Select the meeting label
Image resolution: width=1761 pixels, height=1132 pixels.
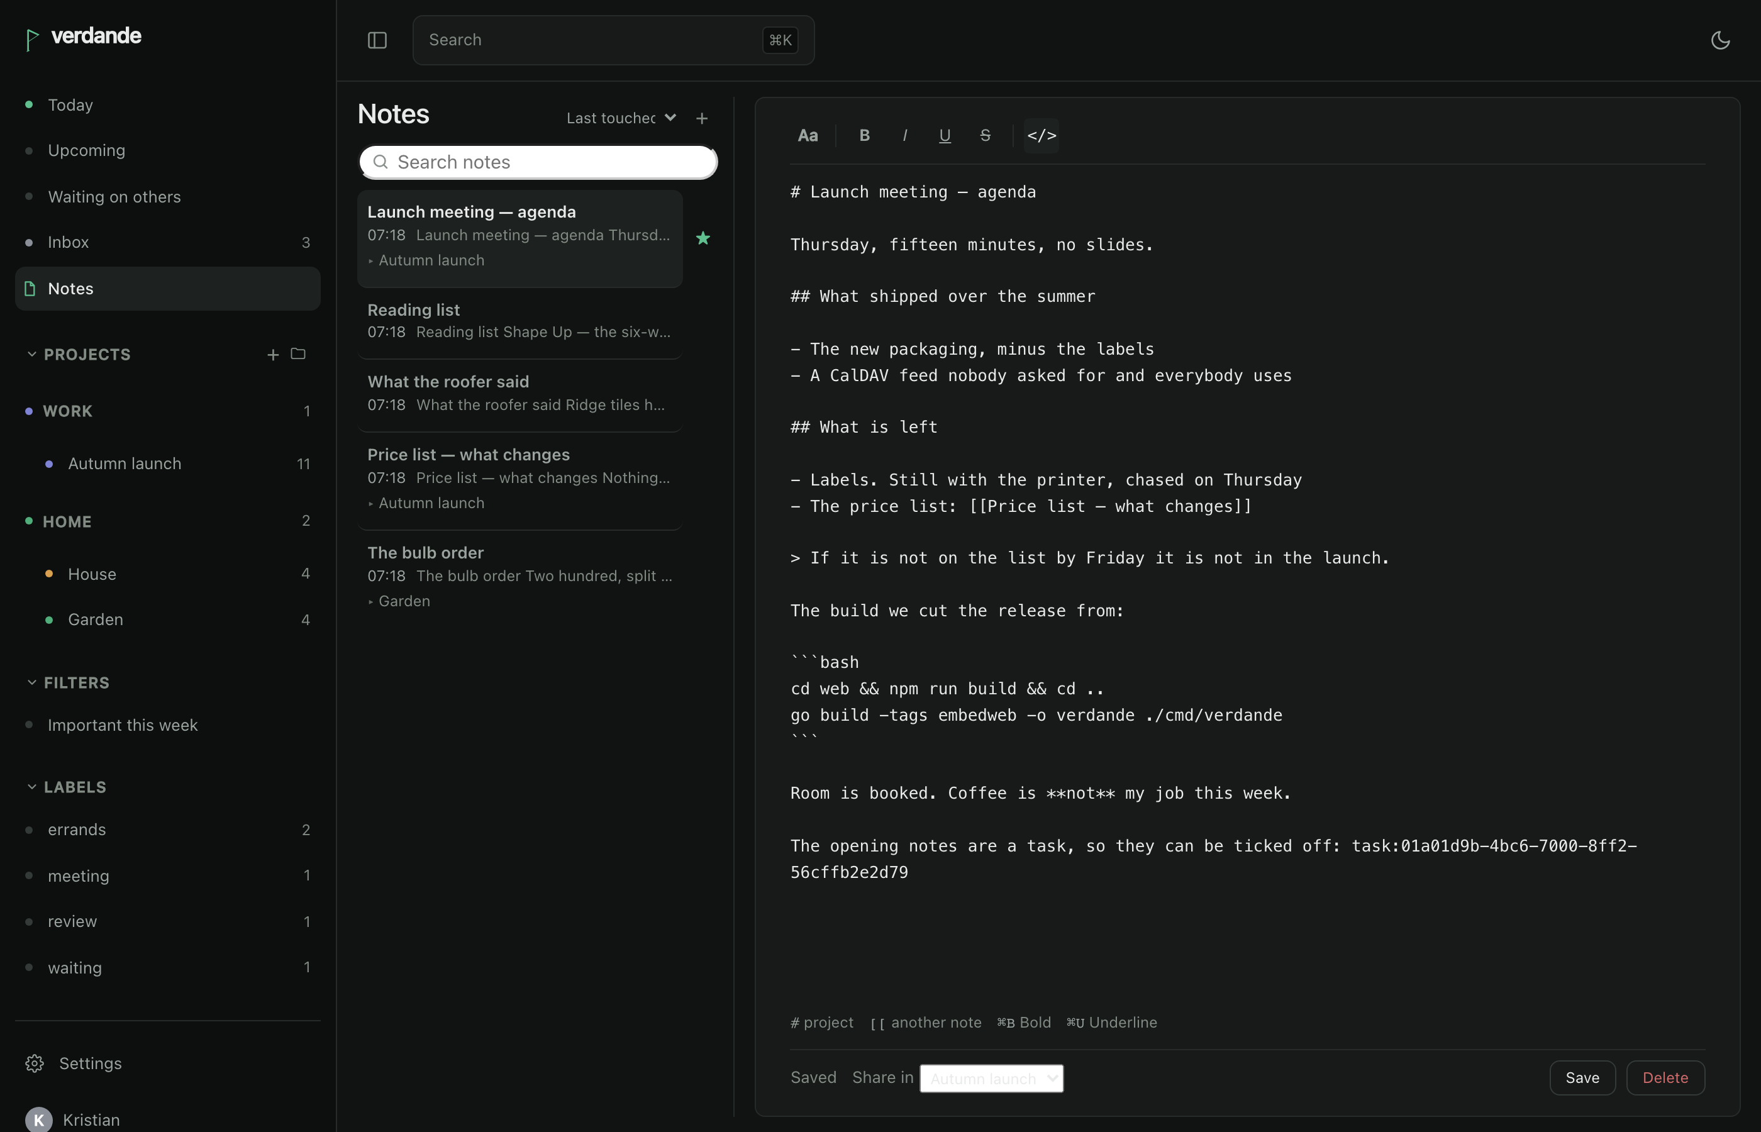(167, 876)
